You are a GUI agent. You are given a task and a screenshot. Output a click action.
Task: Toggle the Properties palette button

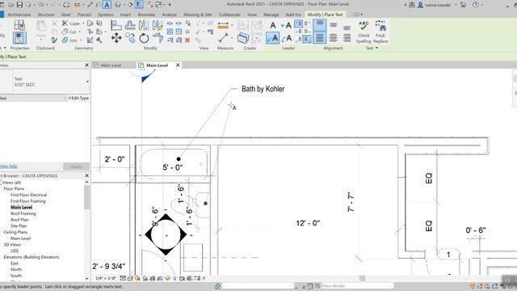[19, 38]
